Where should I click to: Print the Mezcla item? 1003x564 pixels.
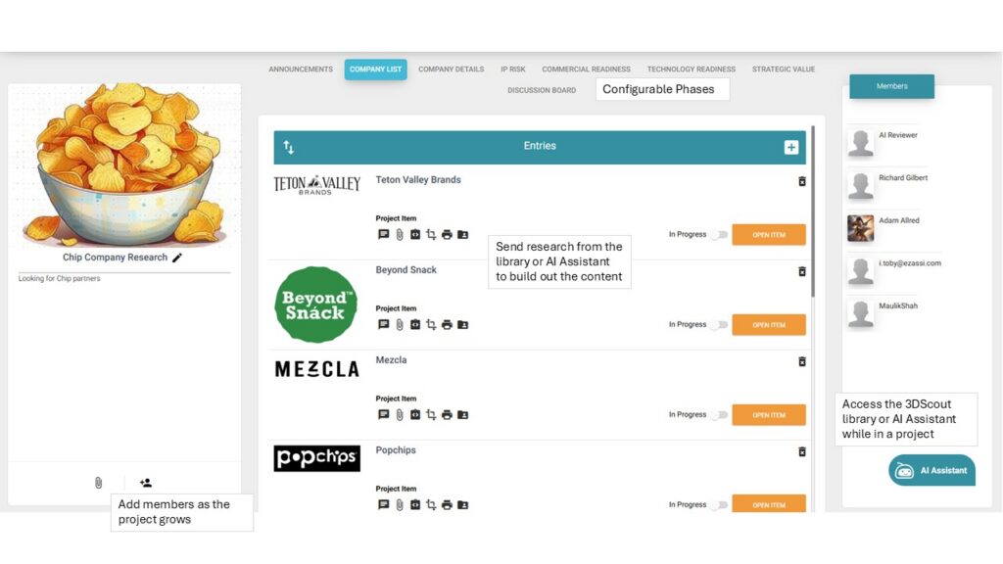pyautogui.click(x=447, y=415)
